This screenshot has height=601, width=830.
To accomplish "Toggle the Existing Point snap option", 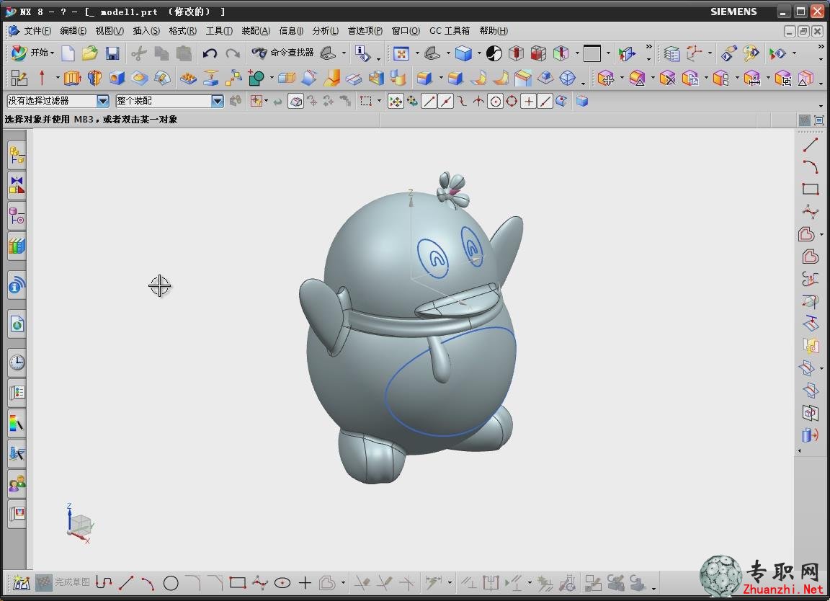I will 528,101.
